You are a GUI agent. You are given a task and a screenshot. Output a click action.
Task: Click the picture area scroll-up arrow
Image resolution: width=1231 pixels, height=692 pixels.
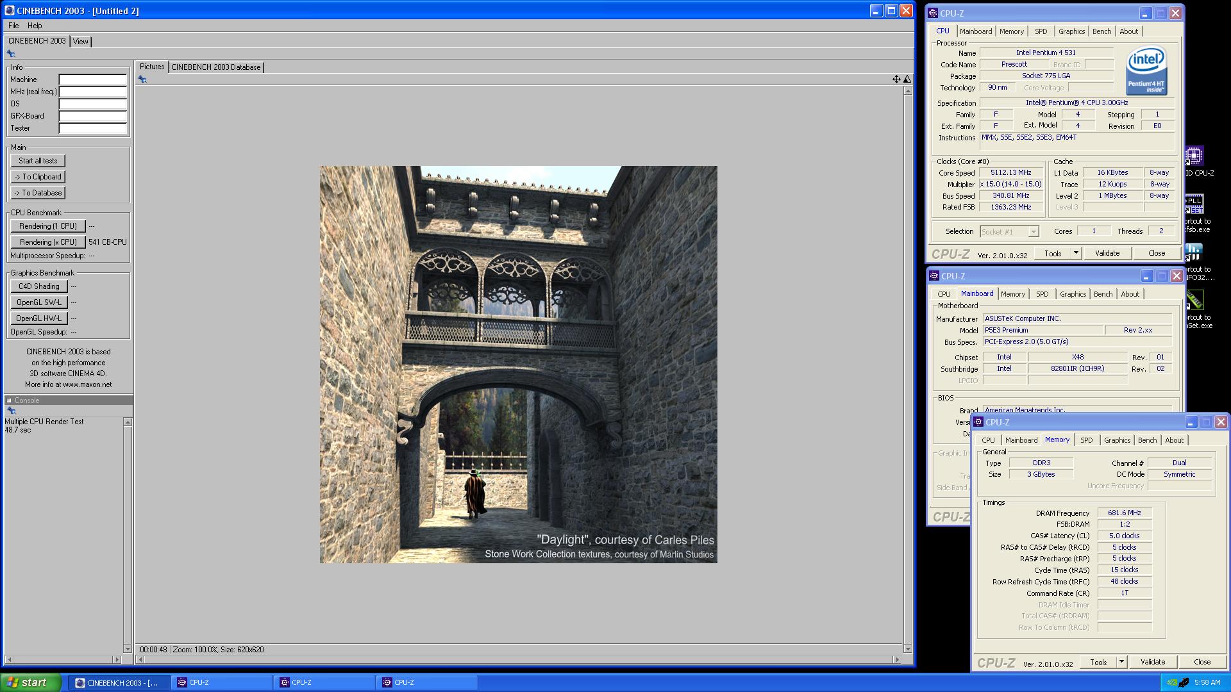[x=908, y=90]
